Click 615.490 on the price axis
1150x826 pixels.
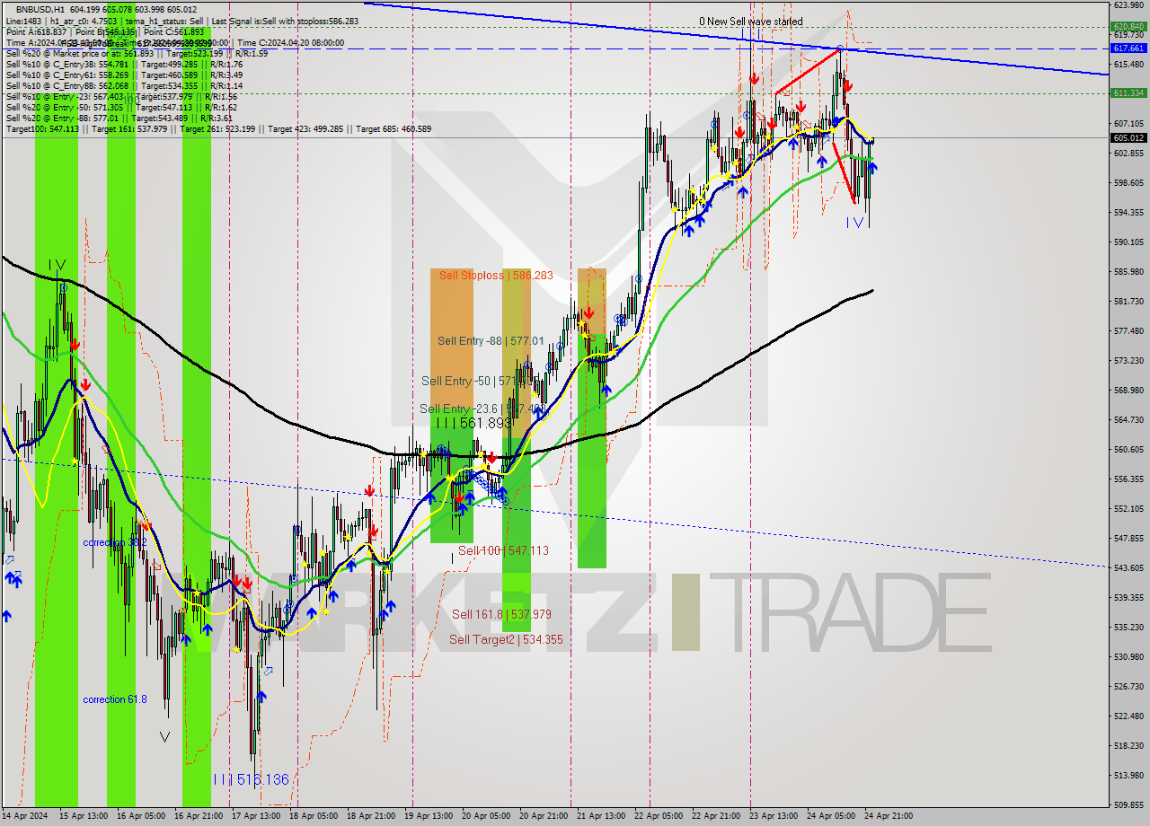point(1128,65)
